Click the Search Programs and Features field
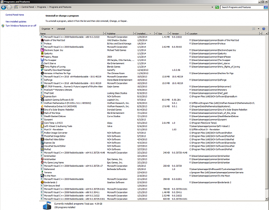Viewport: 269px width, 210px height. click(242, 7)
